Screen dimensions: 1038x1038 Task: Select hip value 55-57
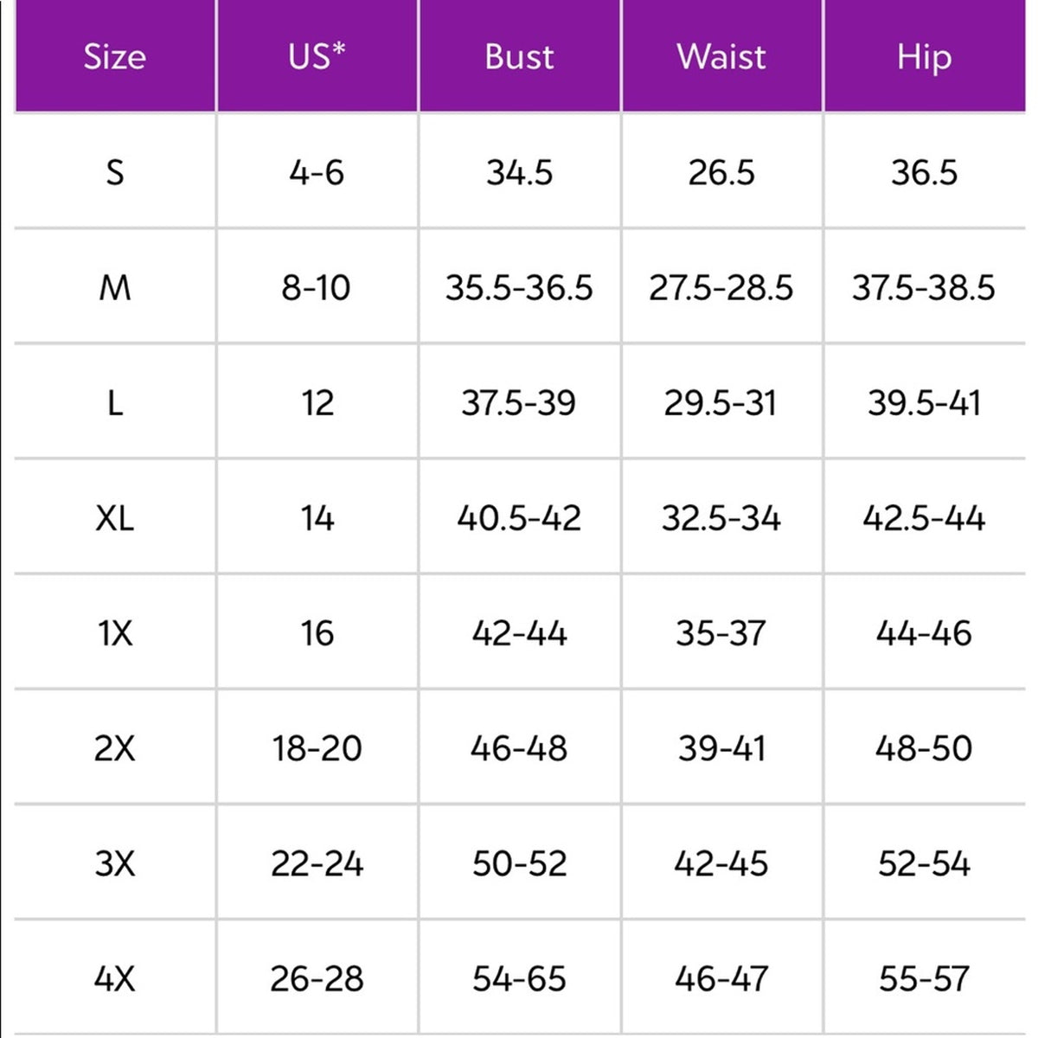pyautogui.click(x=924, y=978)
